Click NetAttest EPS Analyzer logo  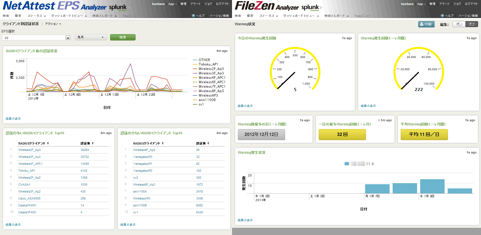coord(54,6)
